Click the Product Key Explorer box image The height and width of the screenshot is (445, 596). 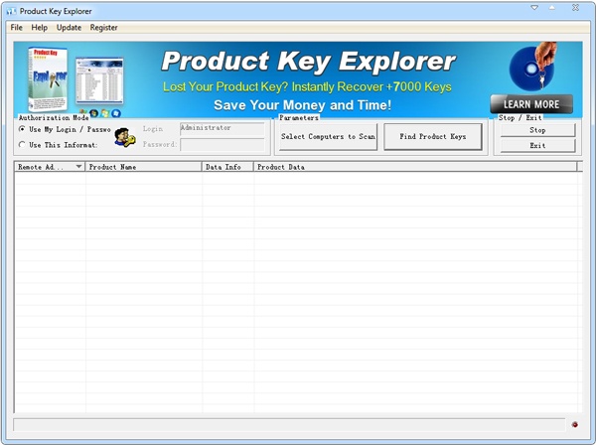point(48,79)
